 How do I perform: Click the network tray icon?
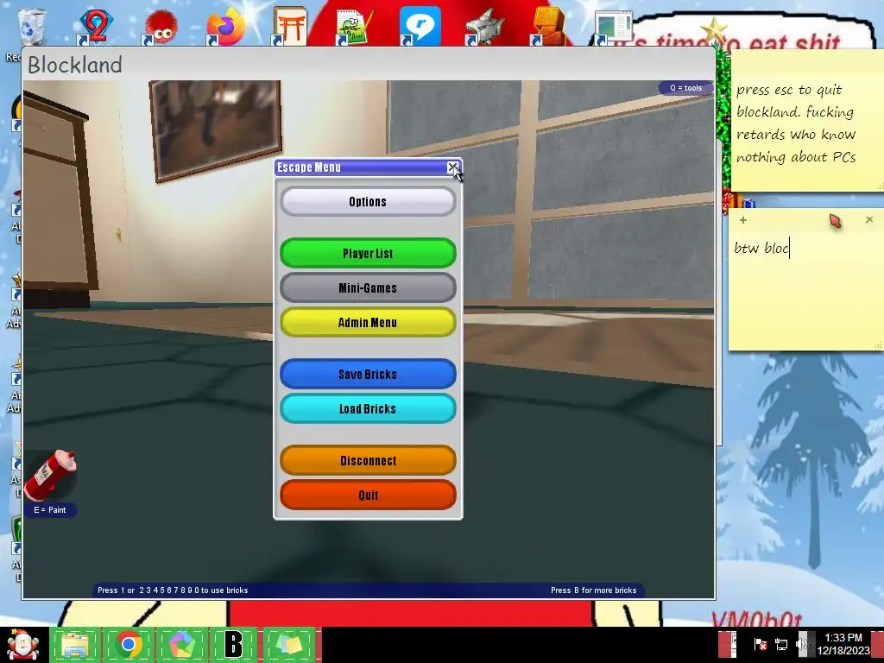(x=780, y=644)
